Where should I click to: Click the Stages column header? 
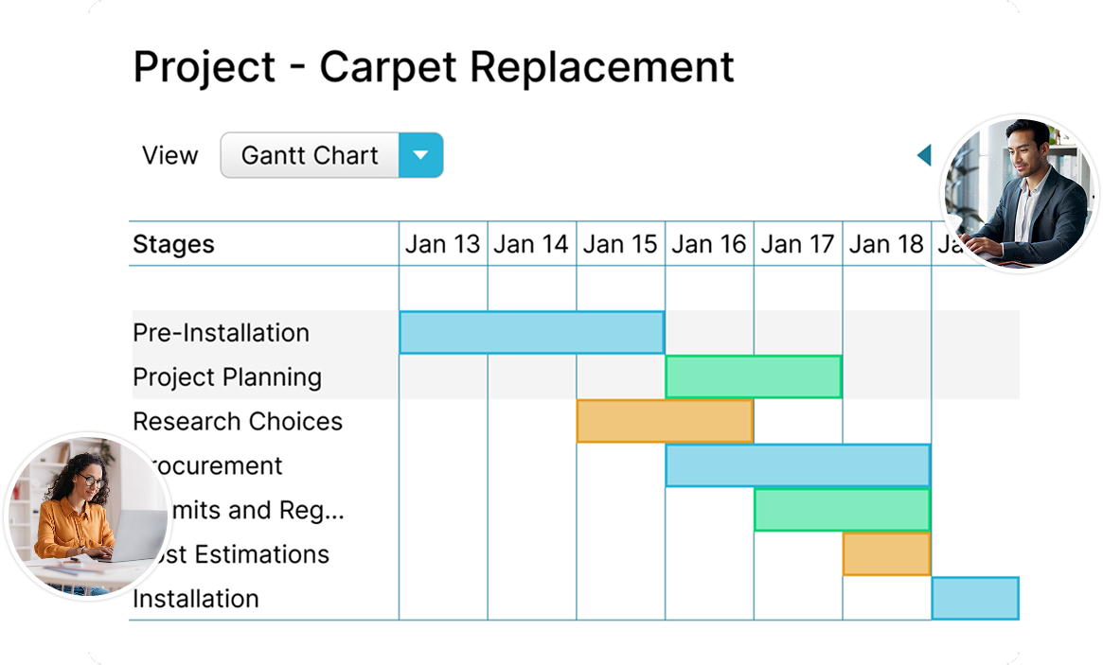click(x=174, y=244)
